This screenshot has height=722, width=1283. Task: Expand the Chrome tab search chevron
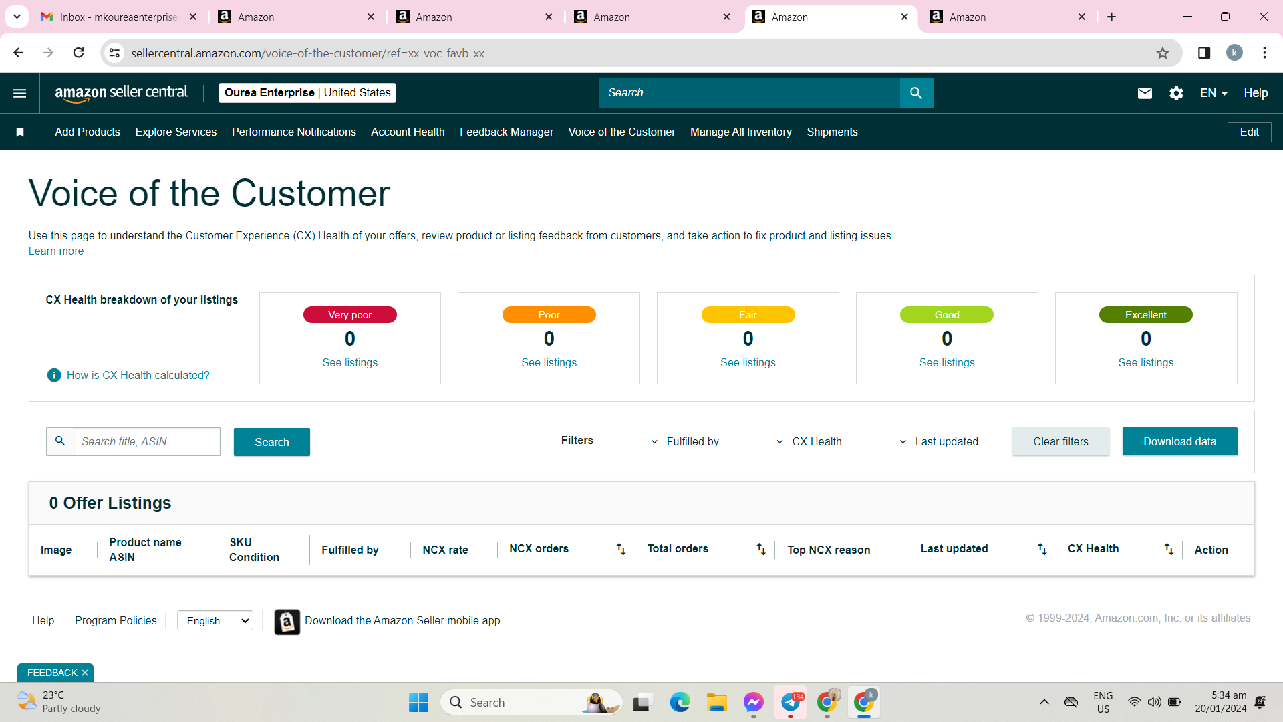click(x=17, y=17)
